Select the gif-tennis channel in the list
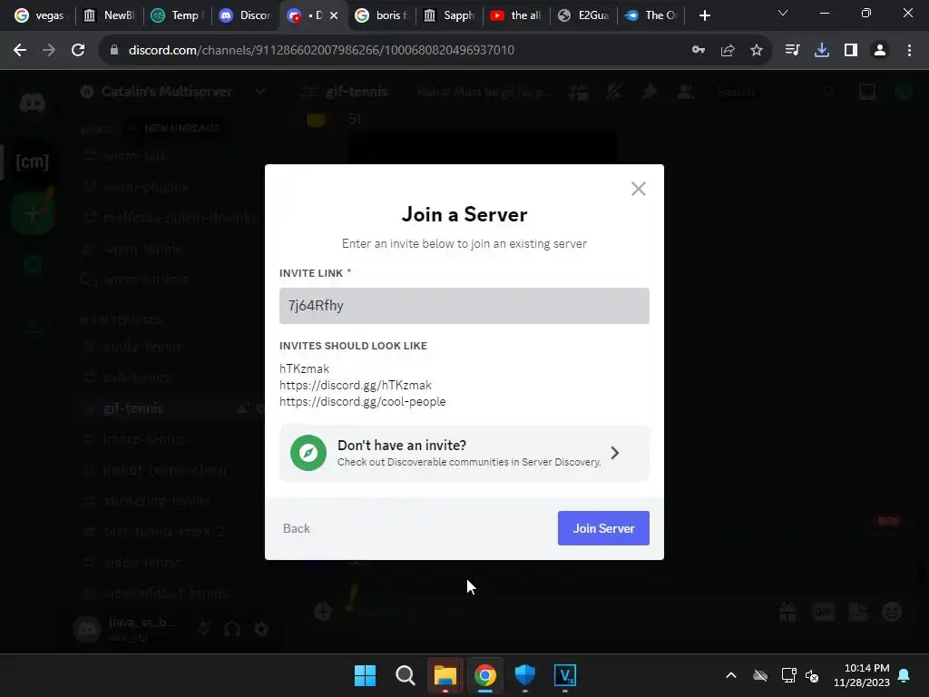The image size is (929, 697). [x=133, y=408]
